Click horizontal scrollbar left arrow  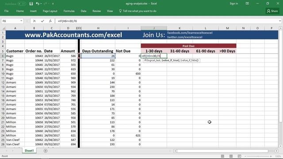coord(175,151)
